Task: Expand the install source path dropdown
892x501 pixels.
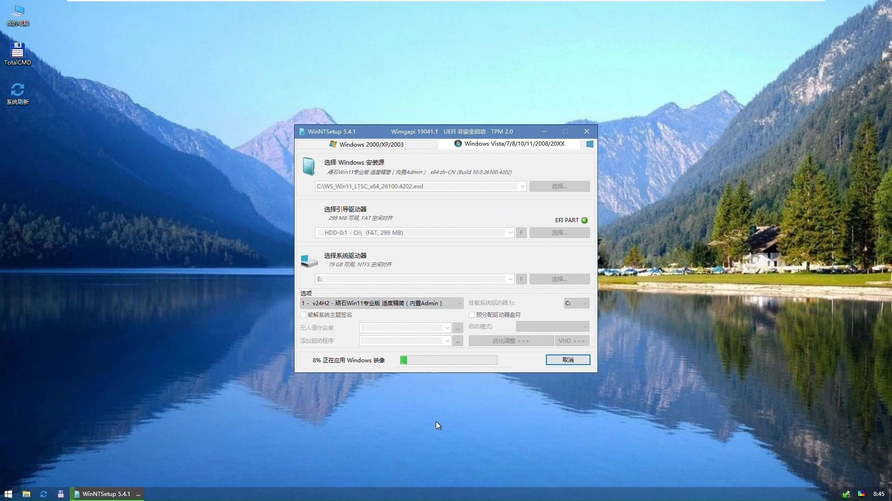Action: pos(522,186)
